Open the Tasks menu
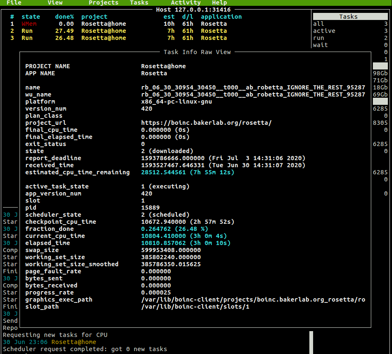This screenshot has width=392, height=354. pyautogui.click(x=139, y=3)
